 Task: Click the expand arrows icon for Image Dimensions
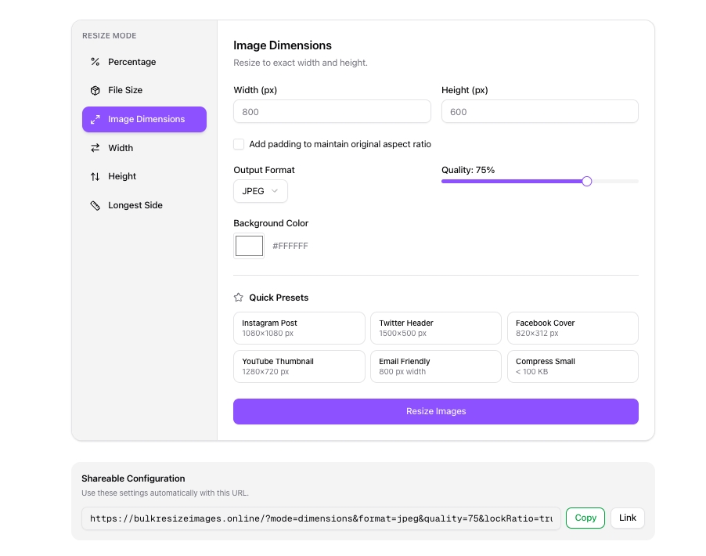coord(95,120)
